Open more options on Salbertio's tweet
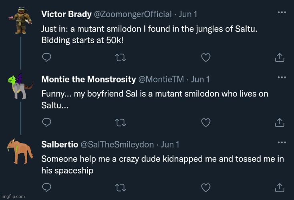294x200 pixels. [282, 142]
